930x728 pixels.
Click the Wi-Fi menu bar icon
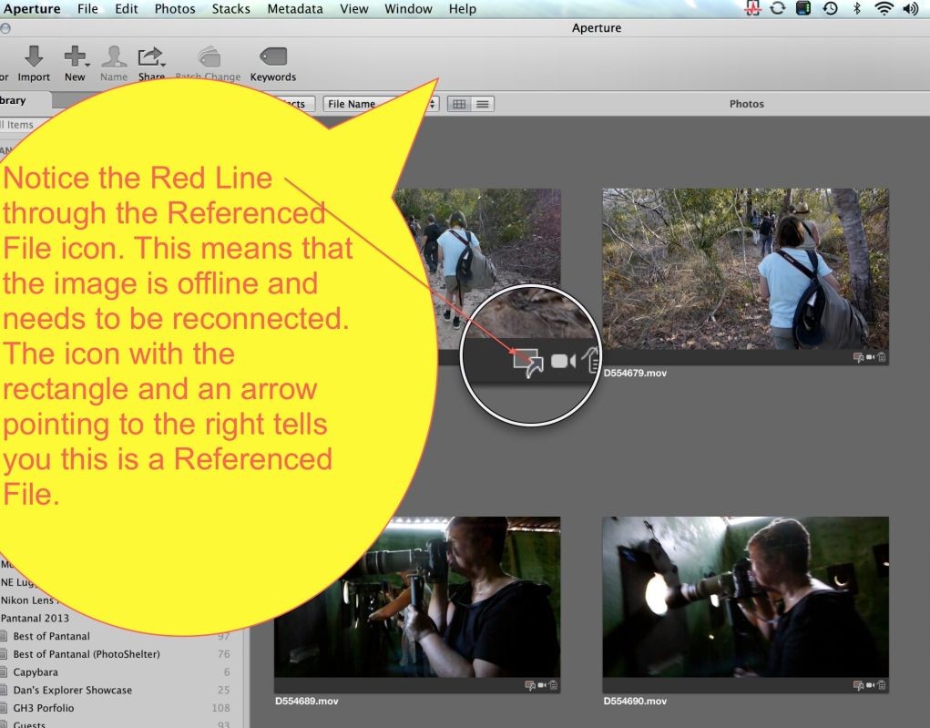tap(884, 8)
